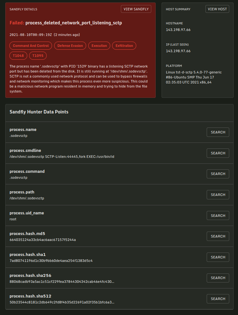Click the Linux tst-d-sctp platform text

pos(194,77)
